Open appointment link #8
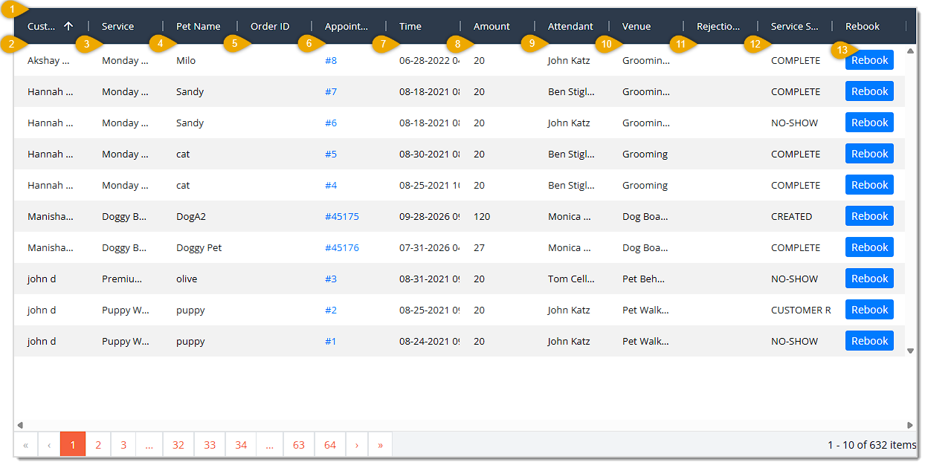Image resolution: width=925 pixels, height=465 pixels. click(x=331, y=60)
